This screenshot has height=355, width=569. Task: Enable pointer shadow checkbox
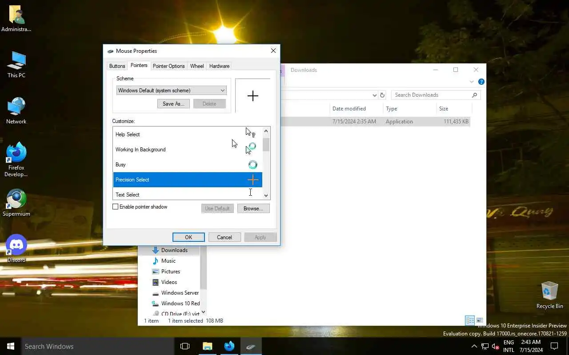click(116, 207)
